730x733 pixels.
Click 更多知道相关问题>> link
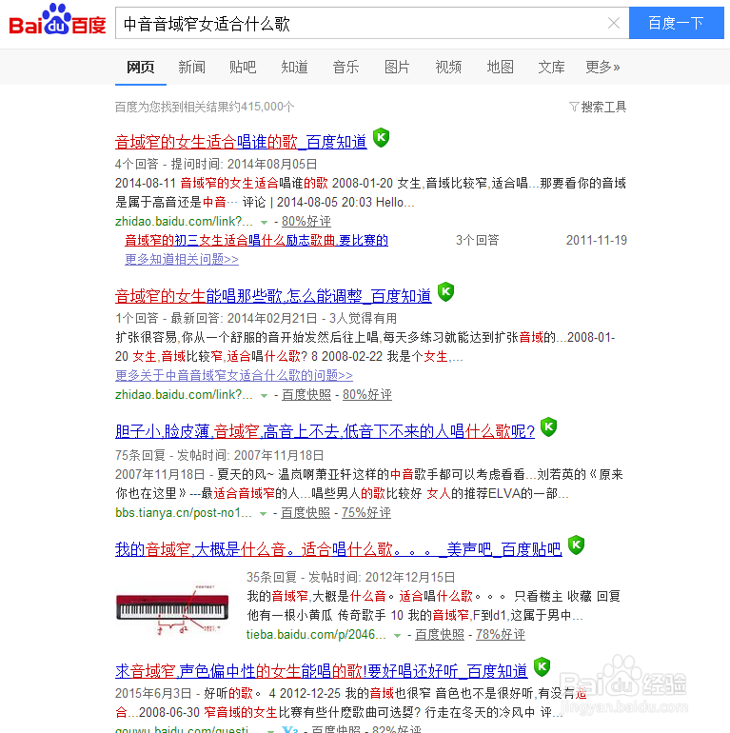pos(182,259)
